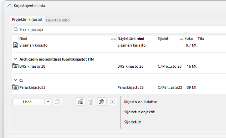
Task: Click the library information icon
Action: click(x=113, y=101)
